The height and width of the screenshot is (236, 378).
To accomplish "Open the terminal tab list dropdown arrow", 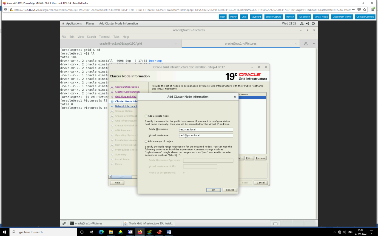I will (x=314, y=44).
